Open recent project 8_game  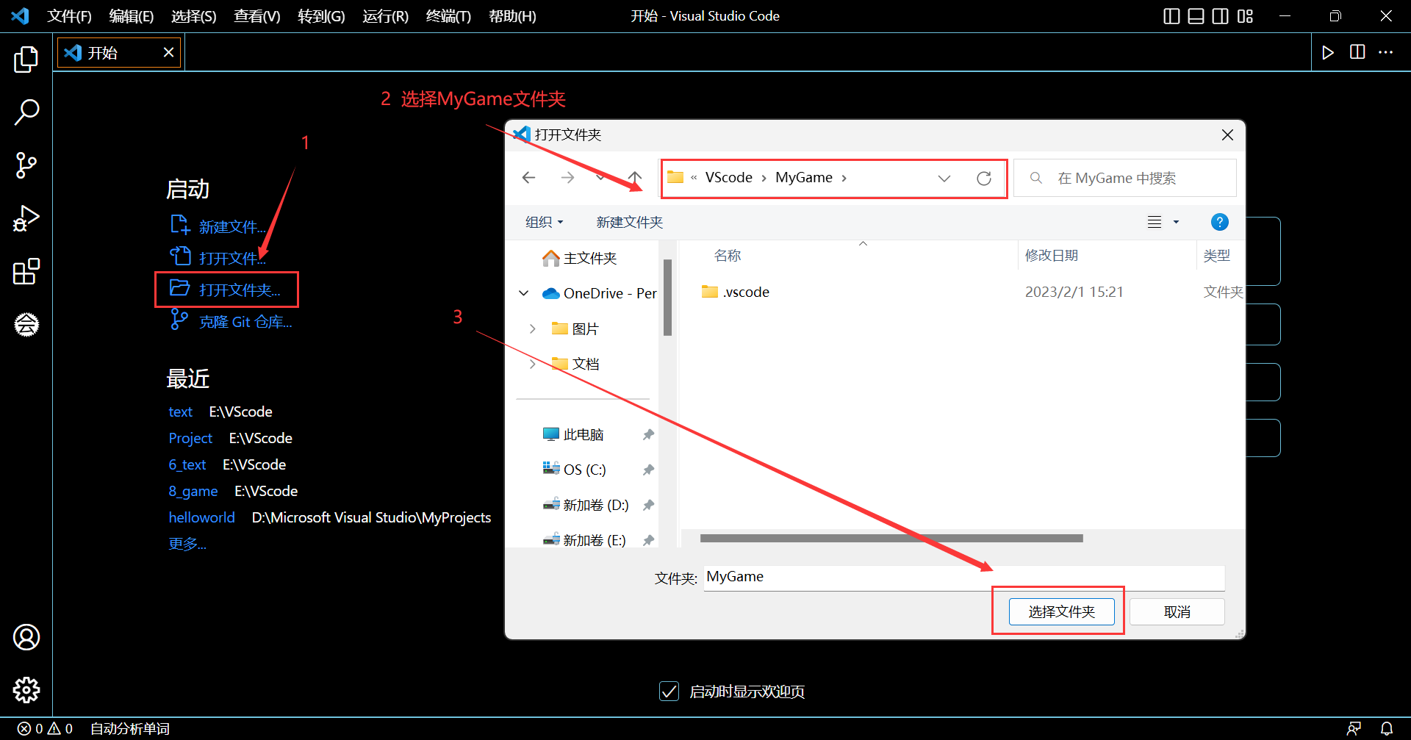pos(193,491)
